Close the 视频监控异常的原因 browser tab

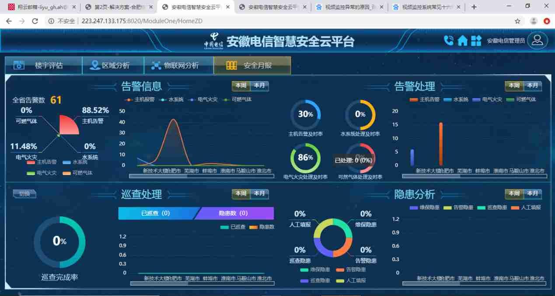[381, 7]
